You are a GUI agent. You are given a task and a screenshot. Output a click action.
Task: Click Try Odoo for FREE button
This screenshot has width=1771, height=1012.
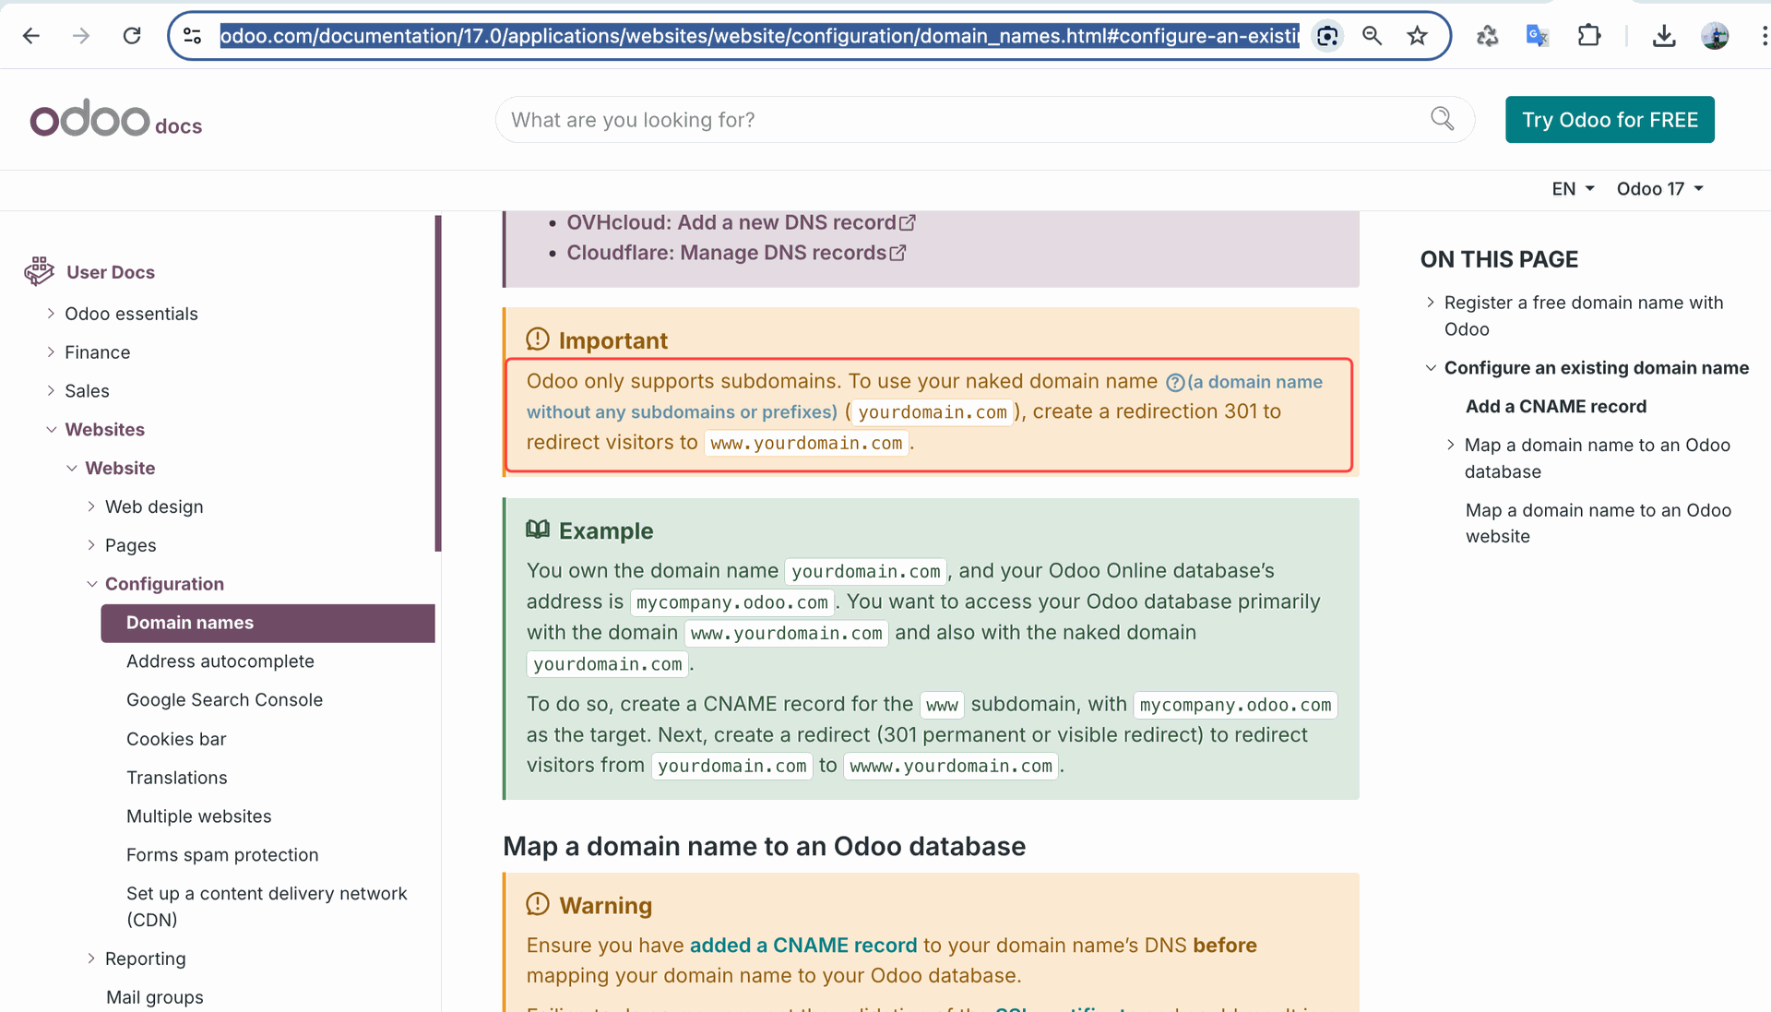1610,120
